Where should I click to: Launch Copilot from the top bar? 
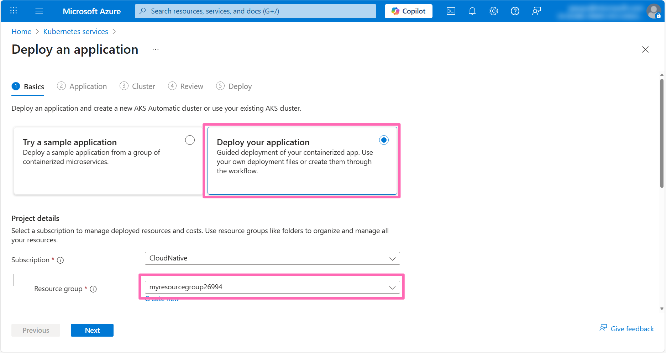click(x=408, y=11)
